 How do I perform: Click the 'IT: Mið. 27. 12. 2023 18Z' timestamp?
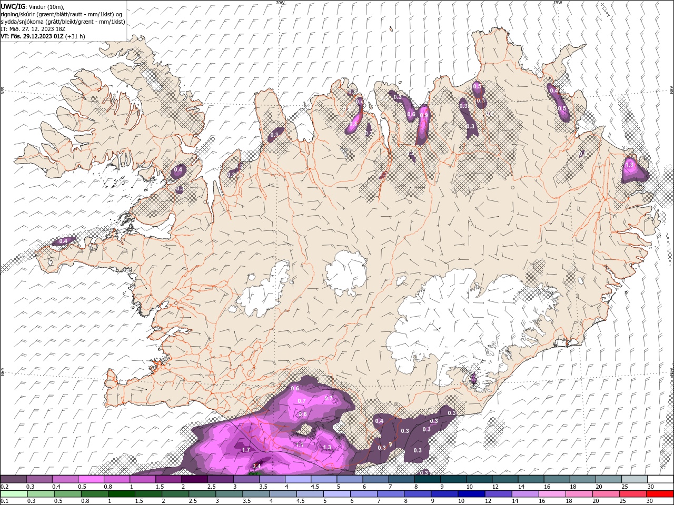pyautogui.click(x=33, y=29)
